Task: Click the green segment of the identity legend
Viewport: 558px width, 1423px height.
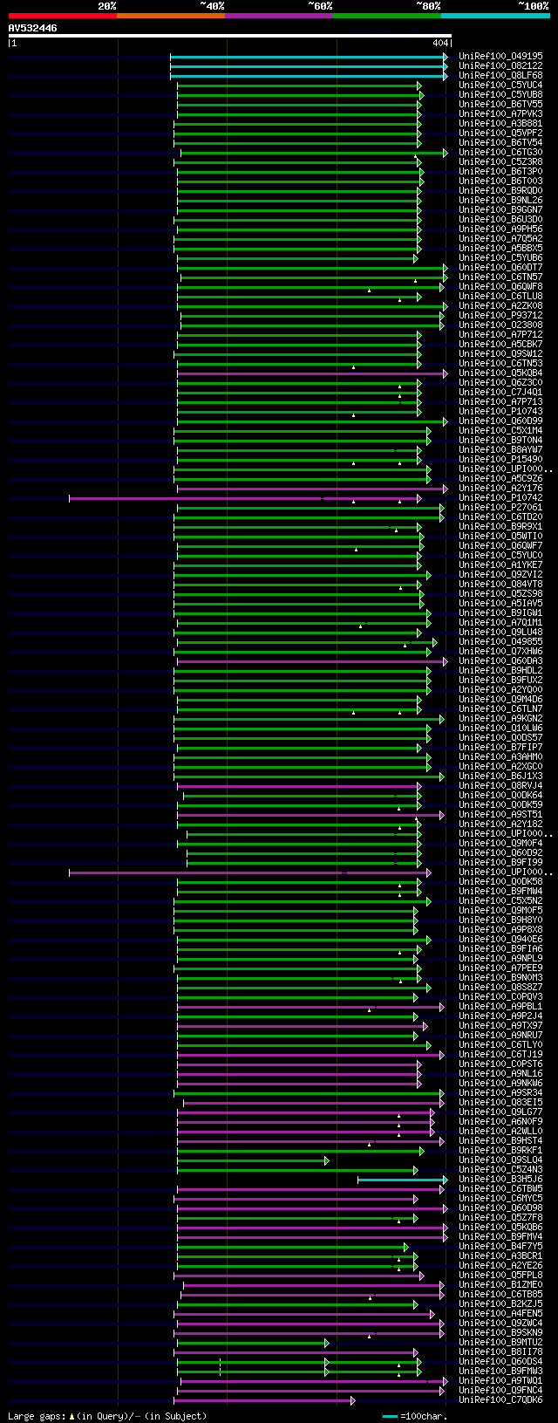Action: pyautogui.click(x=386, y=16)
